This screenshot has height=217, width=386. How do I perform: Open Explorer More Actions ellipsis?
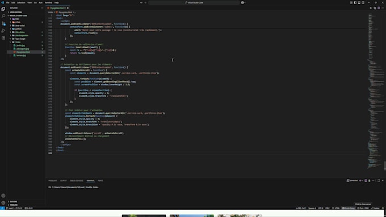(x=42, y=8)
